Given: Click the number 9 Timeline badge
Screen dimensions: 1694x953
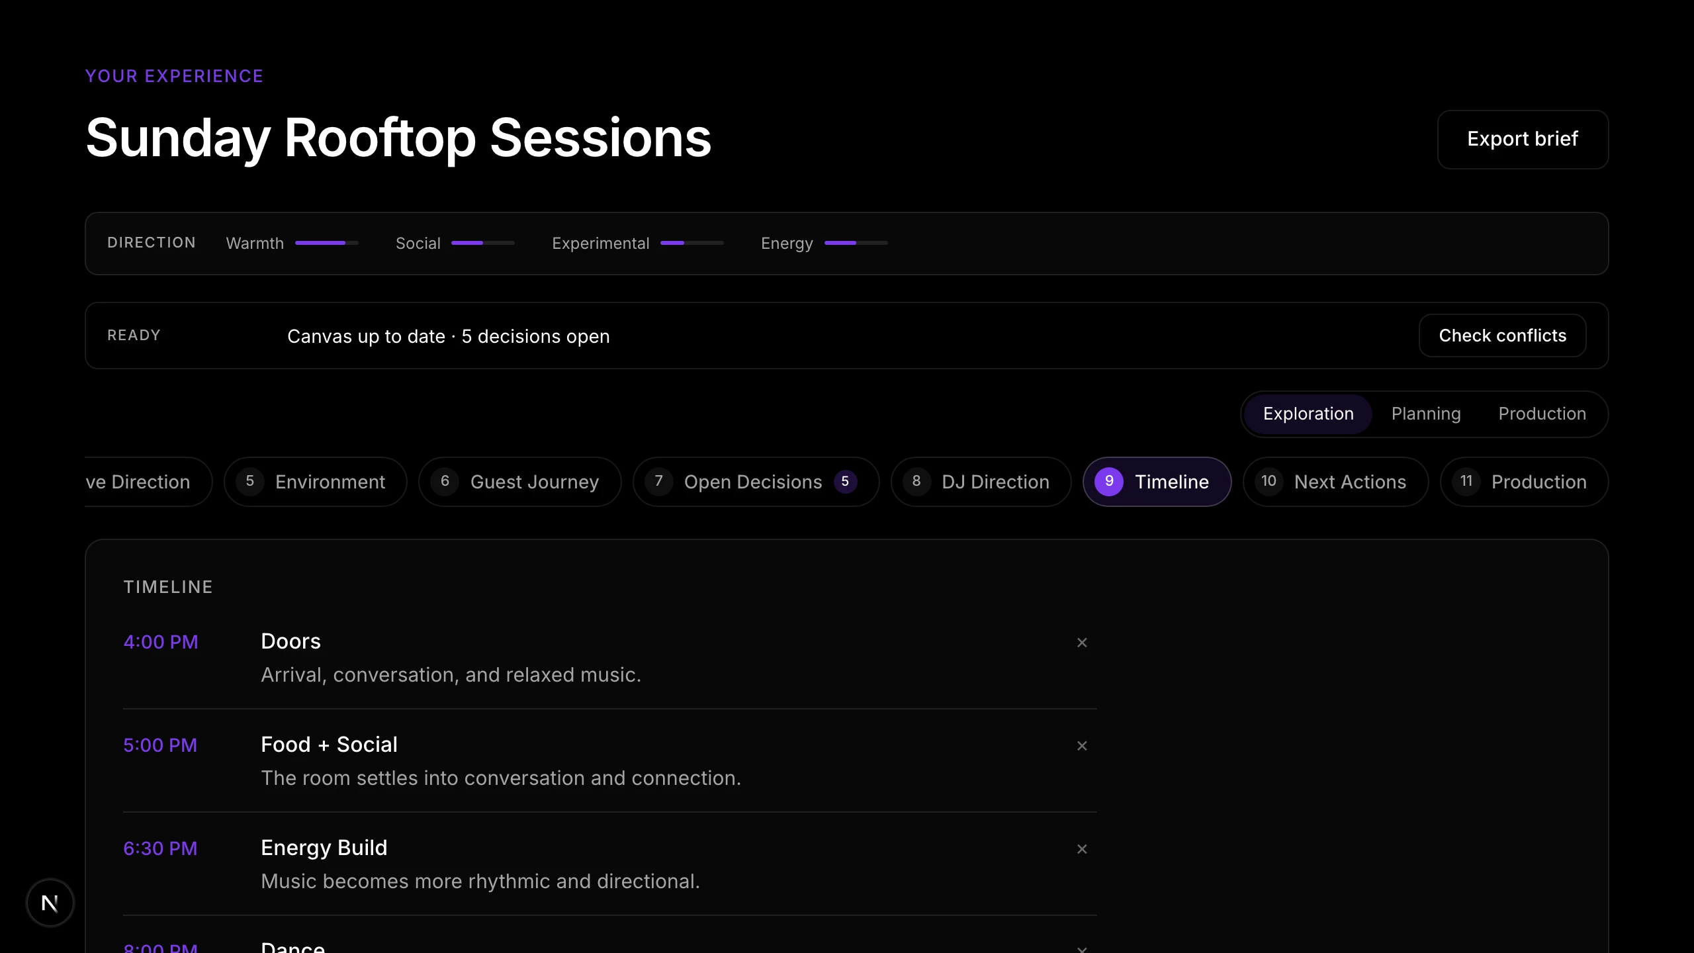Looking at the screenshot, I should (1109, 482).
